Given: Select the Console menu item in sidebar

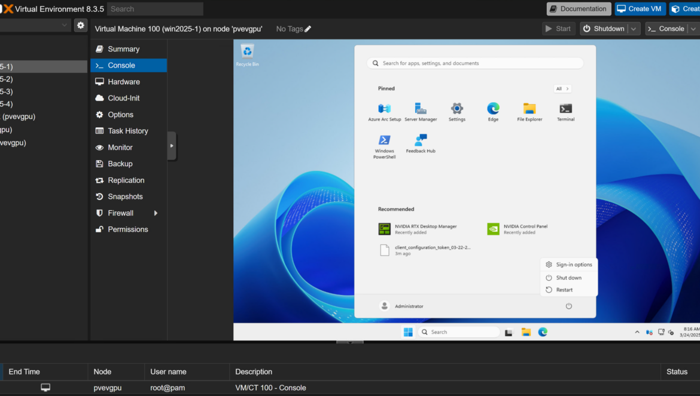Looking at the screenshot, I should pos(129,66).
